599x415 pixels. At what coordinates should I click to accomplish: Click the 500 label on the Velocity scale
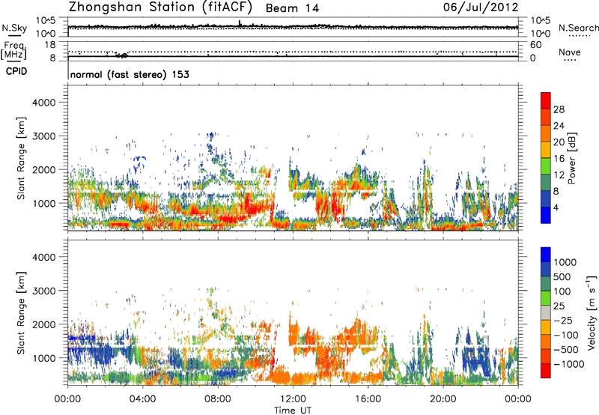click(562, 277)
